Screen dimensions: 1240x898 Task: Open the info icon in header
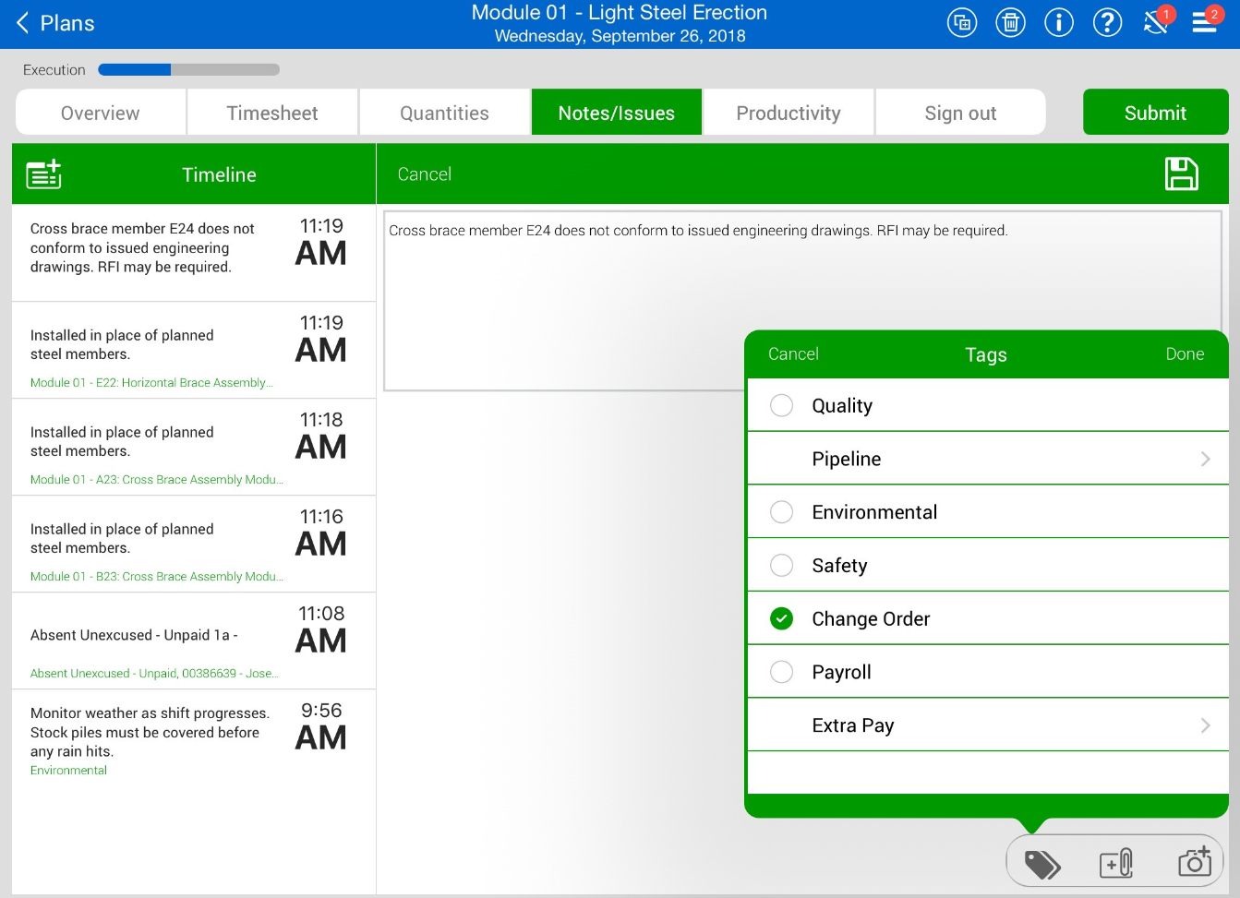[1058, 23]
